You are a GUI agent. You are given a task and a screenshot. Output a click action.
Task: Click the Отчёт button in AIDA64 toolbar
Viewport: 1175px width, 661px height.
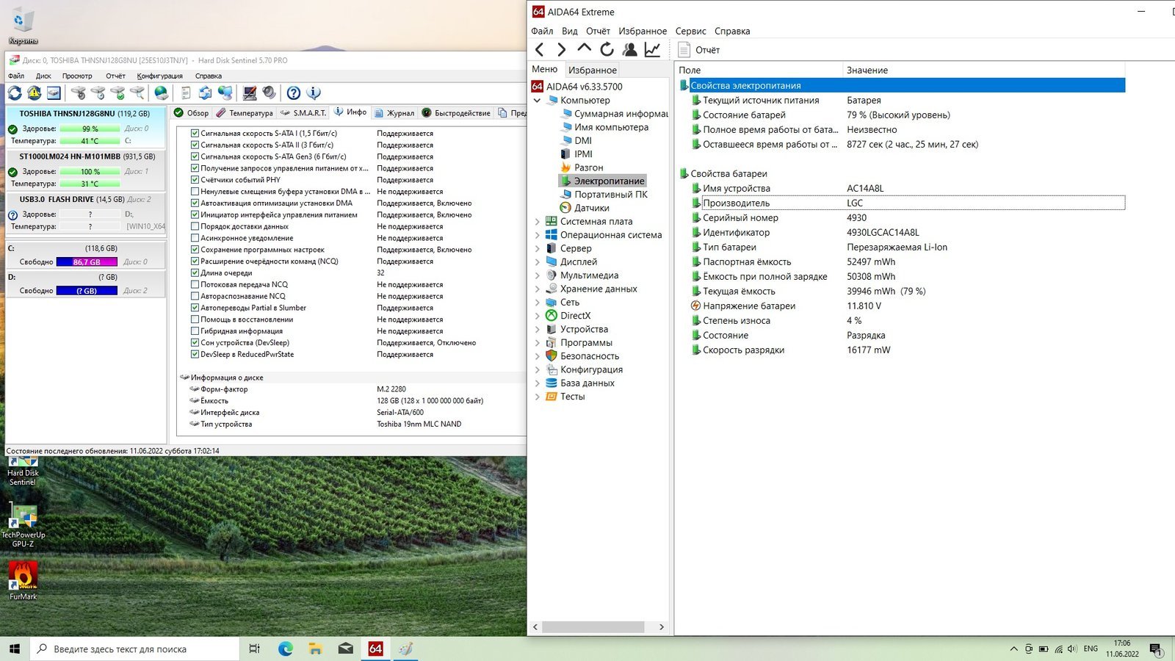pyautogui.click(x=699, y=50)
